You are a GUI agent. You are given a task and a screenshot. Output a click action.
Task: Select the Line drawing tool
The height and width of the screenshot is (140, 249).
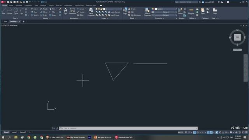(x=4, y=11)
